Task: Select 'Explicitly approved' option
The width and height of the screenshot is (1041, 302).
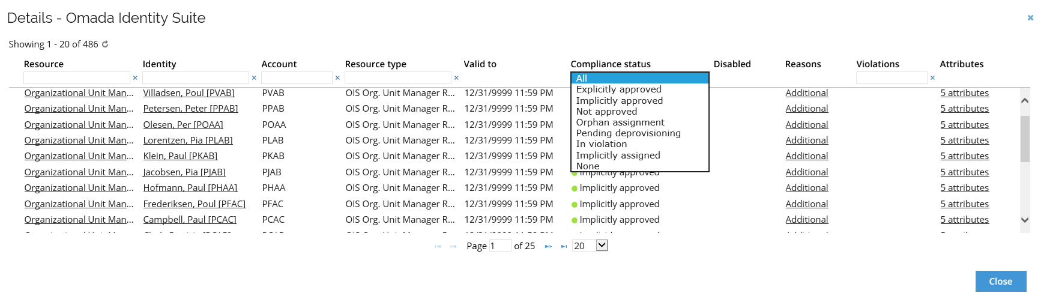Action: 640,89
